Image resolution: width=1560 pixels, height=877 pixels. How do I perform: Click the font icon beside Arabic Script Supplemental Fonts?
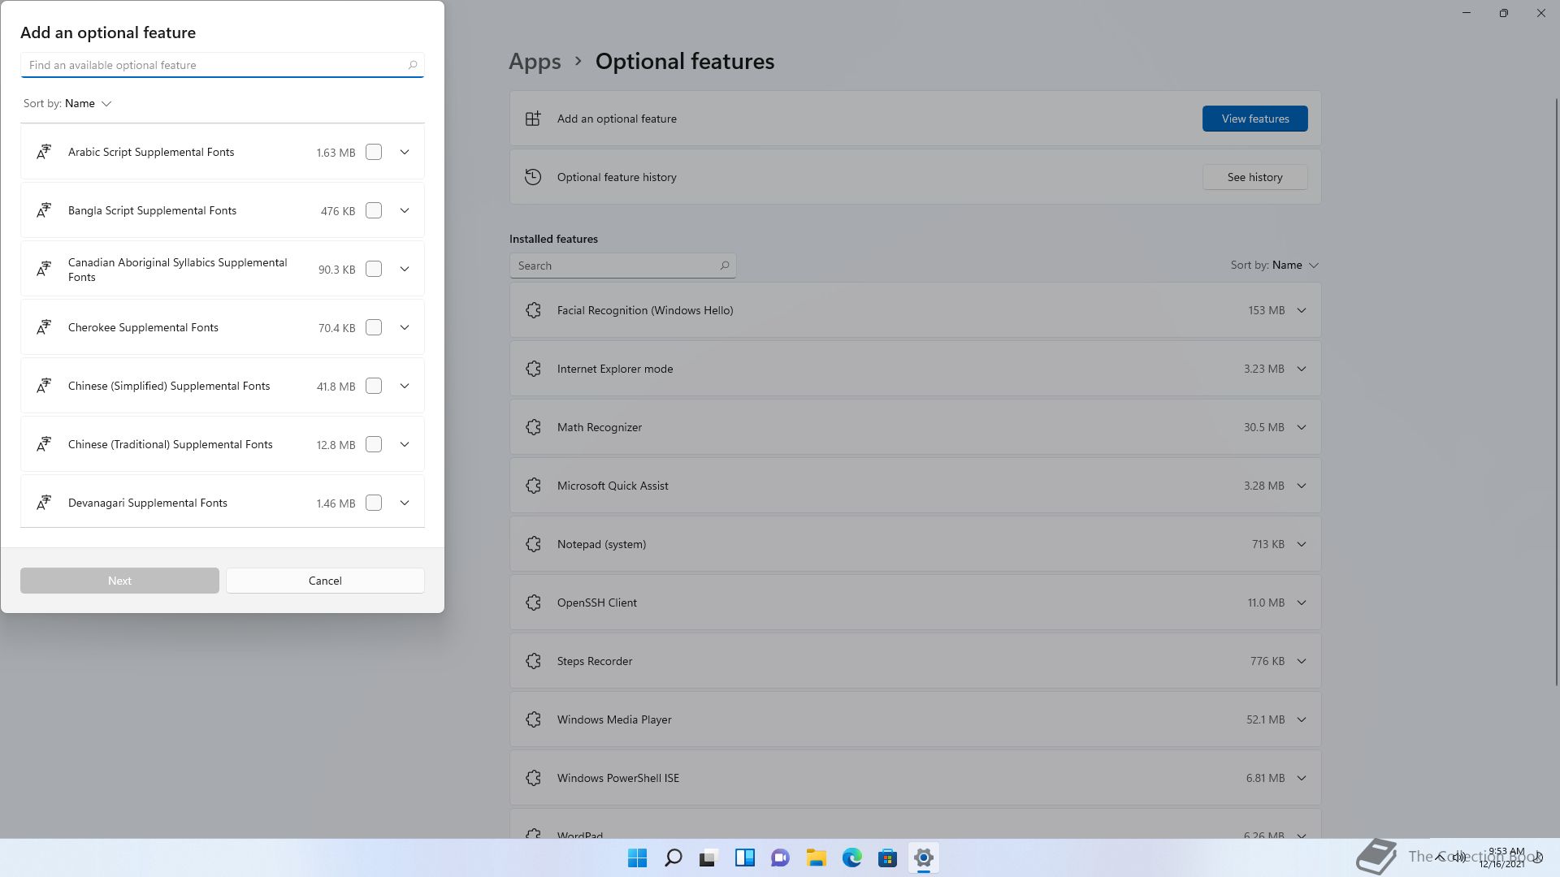pos(44,152)
